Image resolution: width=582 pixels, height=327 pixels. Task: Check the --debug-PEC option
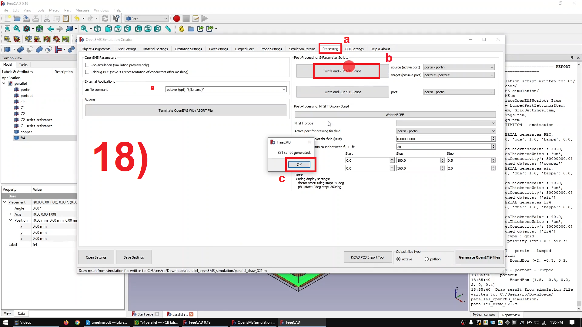point(87,72)
